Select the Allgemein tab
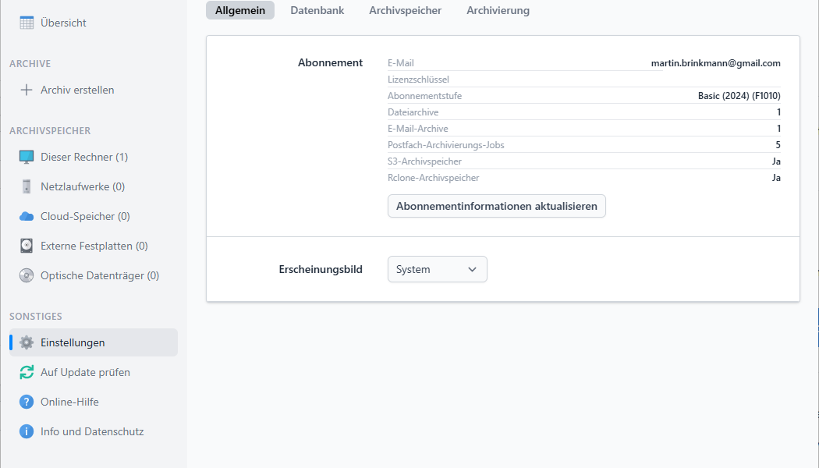 (x=240, y=10)
